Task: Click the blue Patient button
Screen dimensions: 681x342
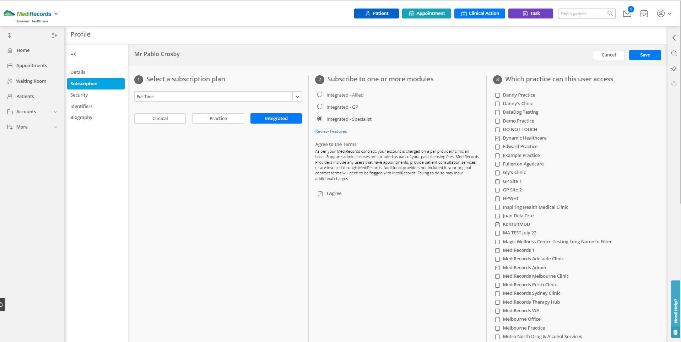Action: [376, 13]
